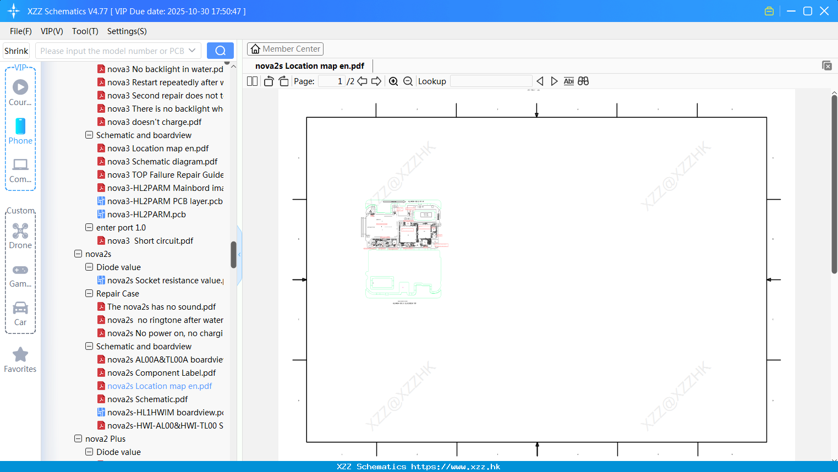
Task: Find previous lookup result triangle
Action: point(540,81)
